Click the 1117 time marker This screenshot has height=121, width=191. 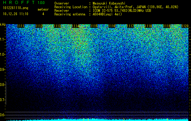(x=130, y=26)
